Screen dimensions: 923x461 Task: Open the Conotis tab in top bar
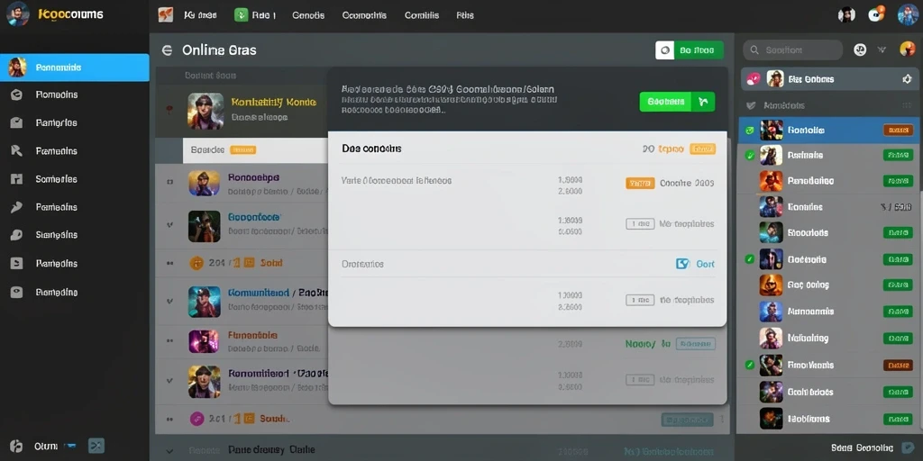tap(308, 15)
